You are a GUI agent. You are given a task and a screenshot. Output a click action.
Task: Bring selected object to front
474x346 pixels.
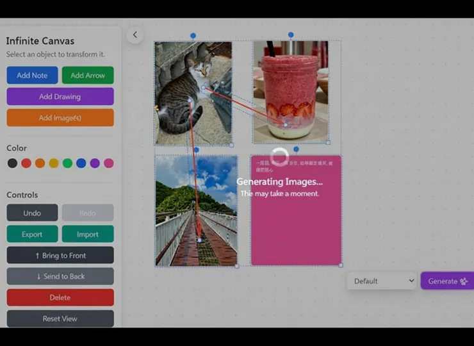point(60,255)
